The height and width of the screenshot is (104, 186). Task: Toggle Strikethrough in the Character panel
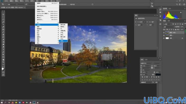[x=159, y=77]
